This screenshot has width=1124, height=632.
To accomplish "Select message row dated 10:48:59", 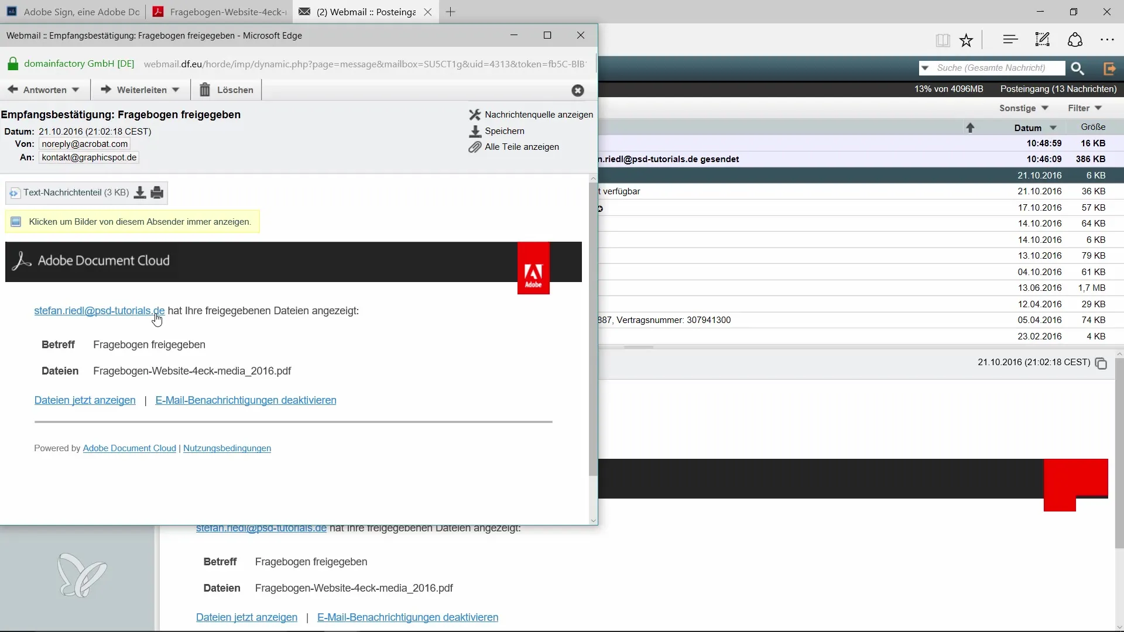I will coord(861,143).
